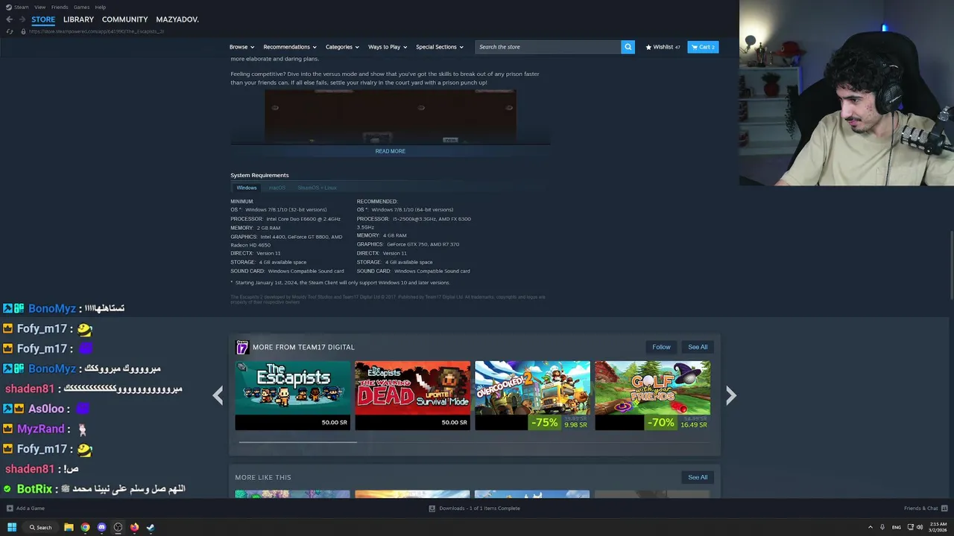Open the Steam menu
954x536 pixels.
coord(22,7)
